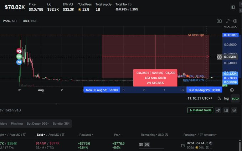Click the gift icon beside the tax rate
The image size is (242, 151).
[x=117, y=10]
